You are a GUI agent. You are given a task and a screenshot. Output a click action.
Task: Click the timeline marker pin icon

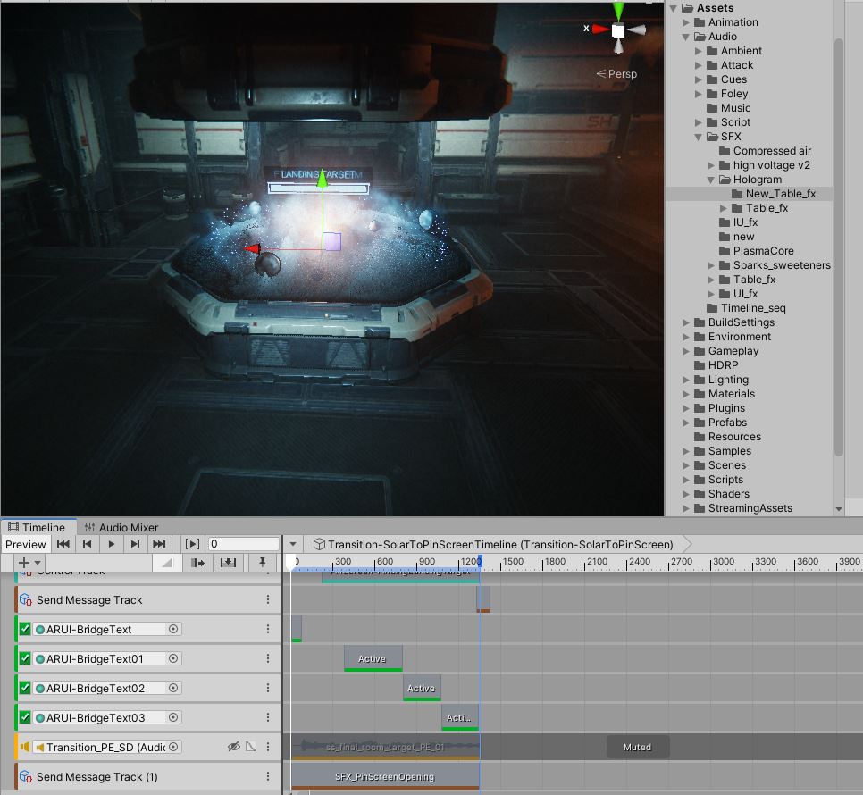(x=261, y=562)
